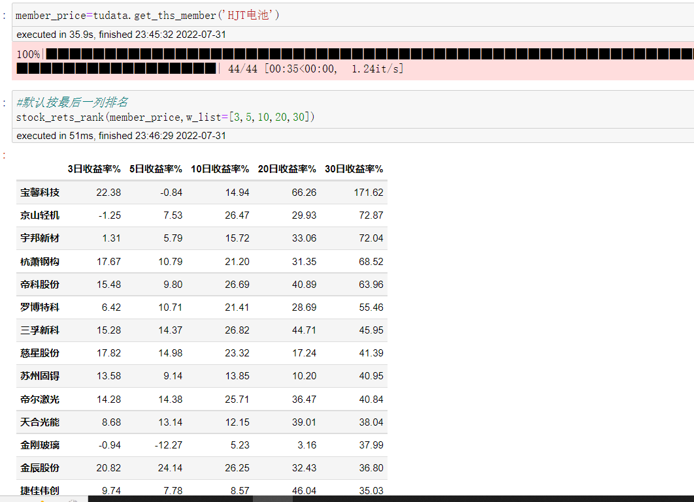Select row label 天合光能

(x=40, y=422)
